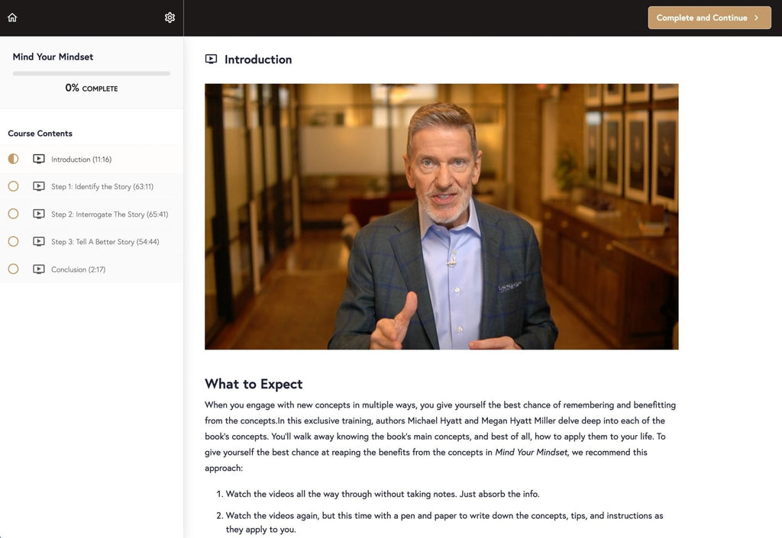Click video icon next to Step 1 lesson
The height and width of the screenshot is (538, 782).
click(39, 187)
